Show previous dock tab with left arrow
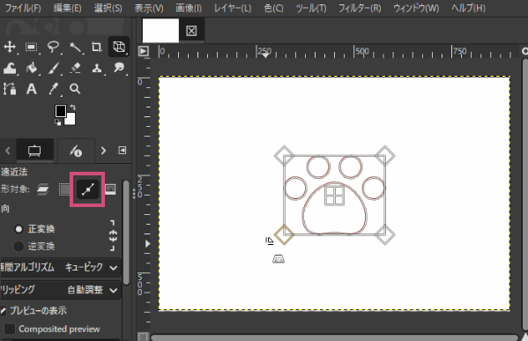The width and height of the screenshot is (528, 341). coord(7,151)
